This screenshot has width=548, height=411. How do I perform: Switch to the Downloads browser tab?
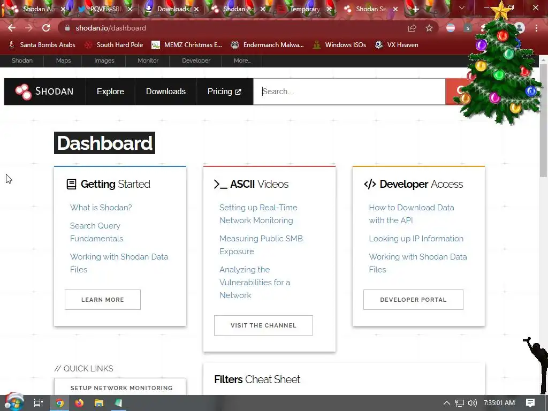tap(173, 9)
